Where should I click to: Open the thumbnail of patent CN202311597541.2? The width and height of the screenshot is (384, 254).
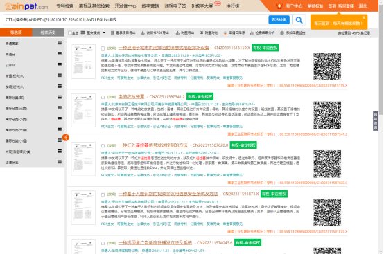point(83,110)
